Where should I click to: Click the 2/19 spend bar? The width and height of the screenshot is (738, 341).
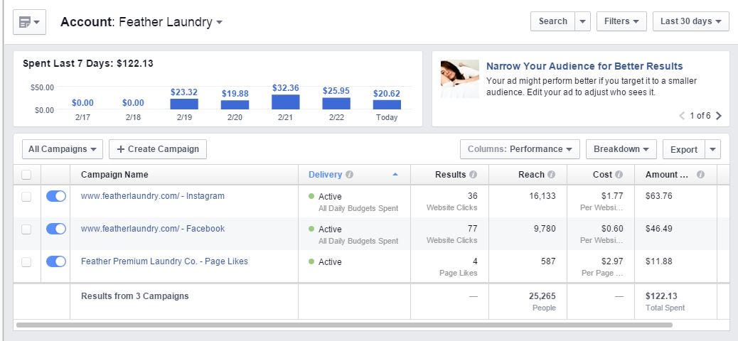[x=184, y=104]
